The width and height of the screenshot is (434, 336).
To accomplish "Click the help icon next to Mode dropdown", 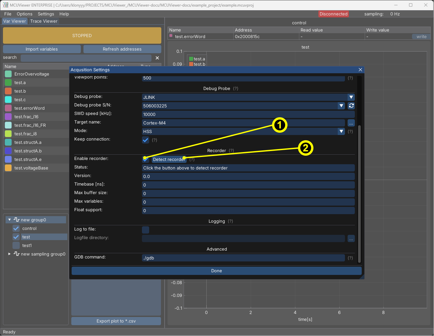I will tap(350, 132).
